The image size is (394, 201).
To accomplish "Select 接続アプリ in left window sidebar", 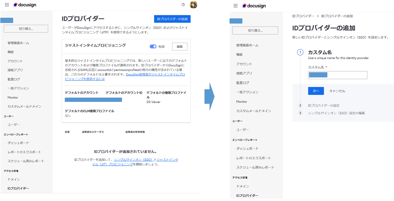I will (x=15, y=70).
